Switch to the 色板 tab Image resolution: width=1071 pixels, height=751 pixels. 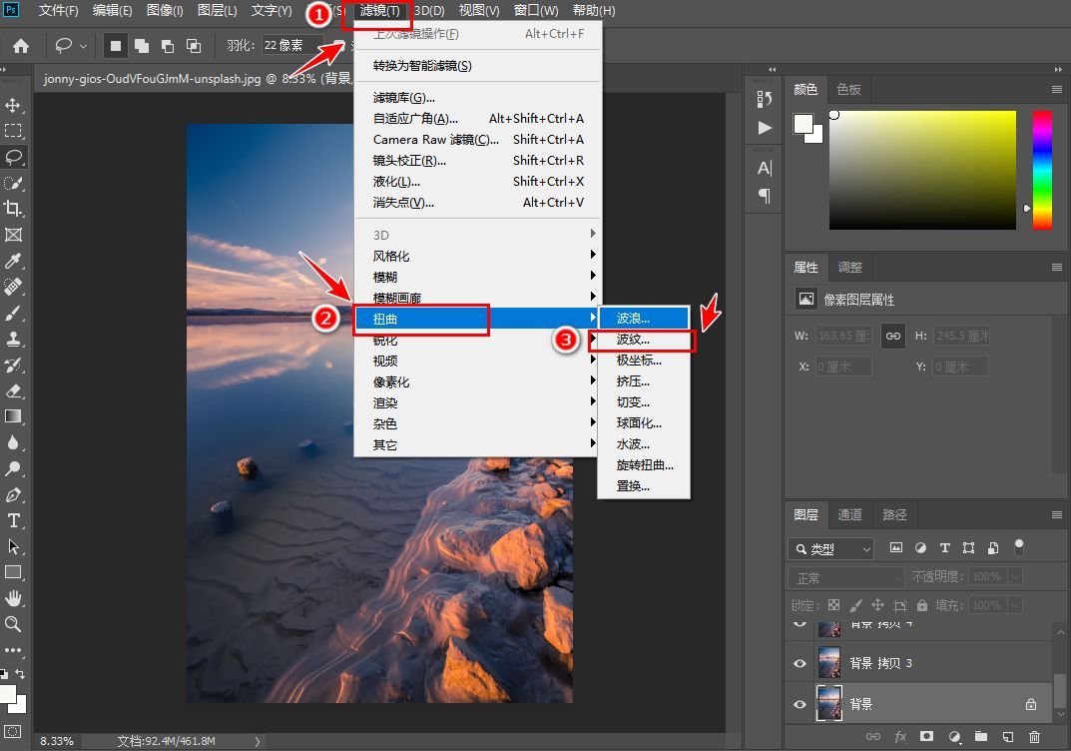[x=849, y=90]
